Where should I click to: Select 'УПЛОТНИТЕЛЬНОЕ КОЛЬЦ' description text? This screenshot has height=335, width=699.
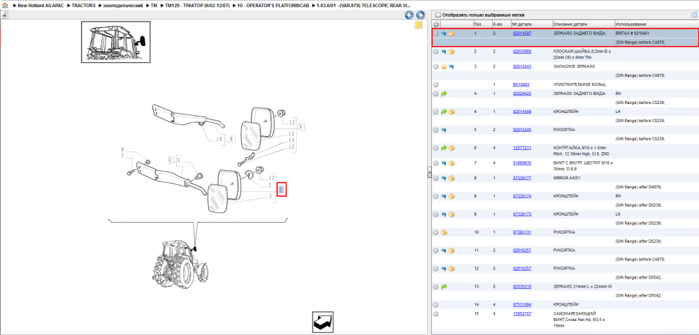(579, 84)
